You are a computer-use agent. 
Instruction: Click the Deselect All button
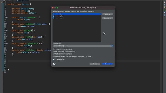tap(108, 18)
